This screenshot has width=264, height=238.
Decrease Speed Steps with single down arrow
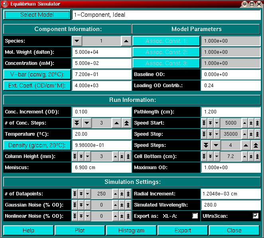(215, 145)
